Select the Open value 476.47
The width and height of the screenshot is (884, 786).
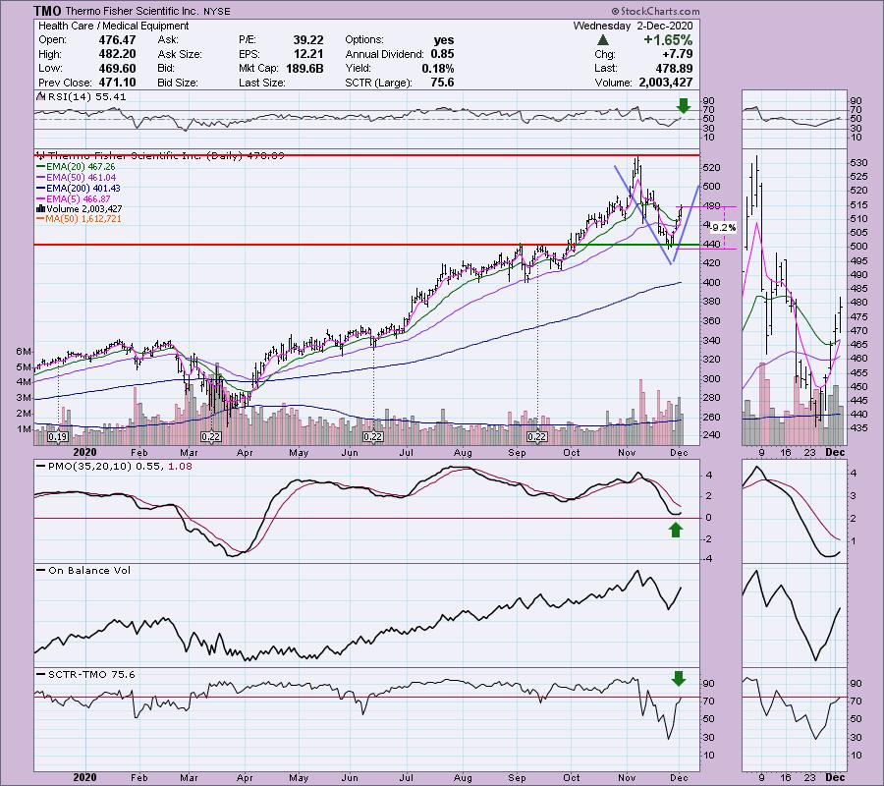[x=117, y=40]
